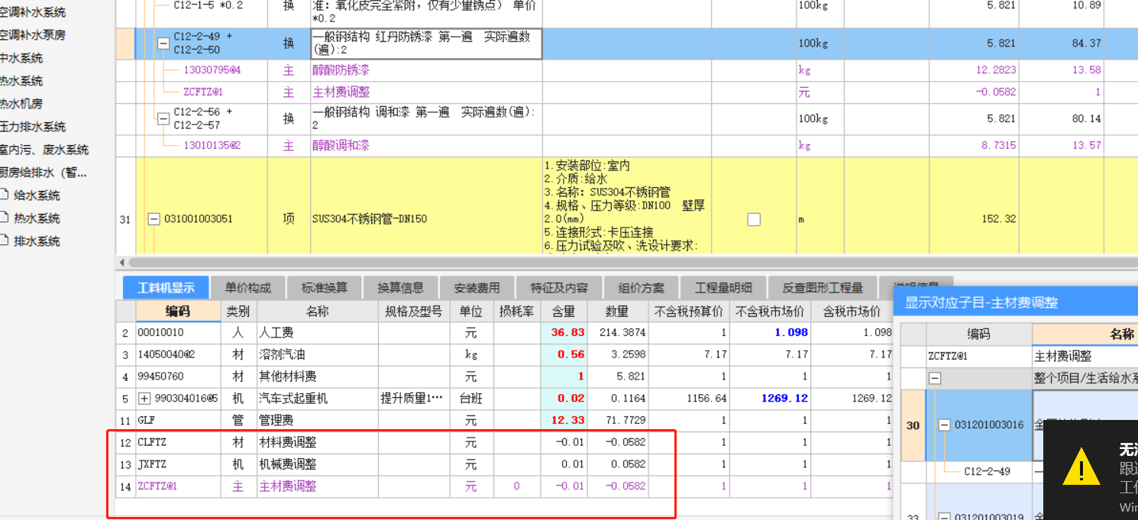This screenshot has width=1138, height=520.
Task: Select the 特征及内容 tab
Action: (x=560, y=288)
